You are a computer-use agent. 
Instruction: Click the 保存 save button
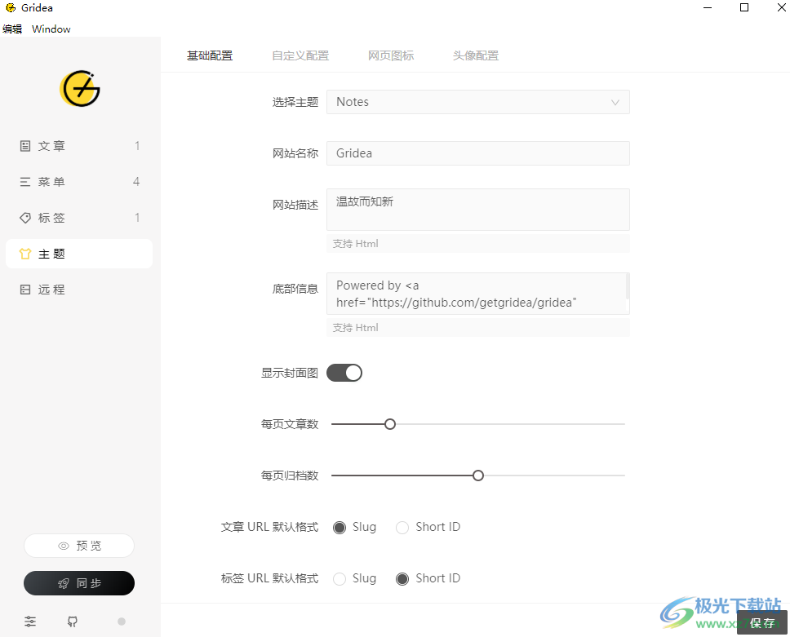click(761, 623)
